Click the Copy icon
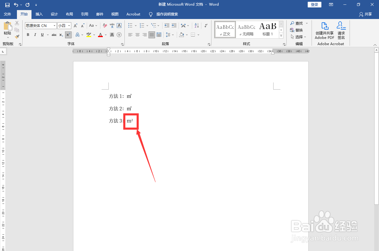The height and width of the screenshot is (251, 379). click(x=17, y=30)
